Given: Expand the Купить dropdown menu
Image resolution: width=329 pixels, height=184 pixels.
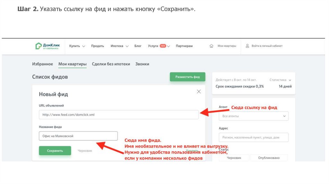Looking at the screenshot, I should (x=77, y=46).
